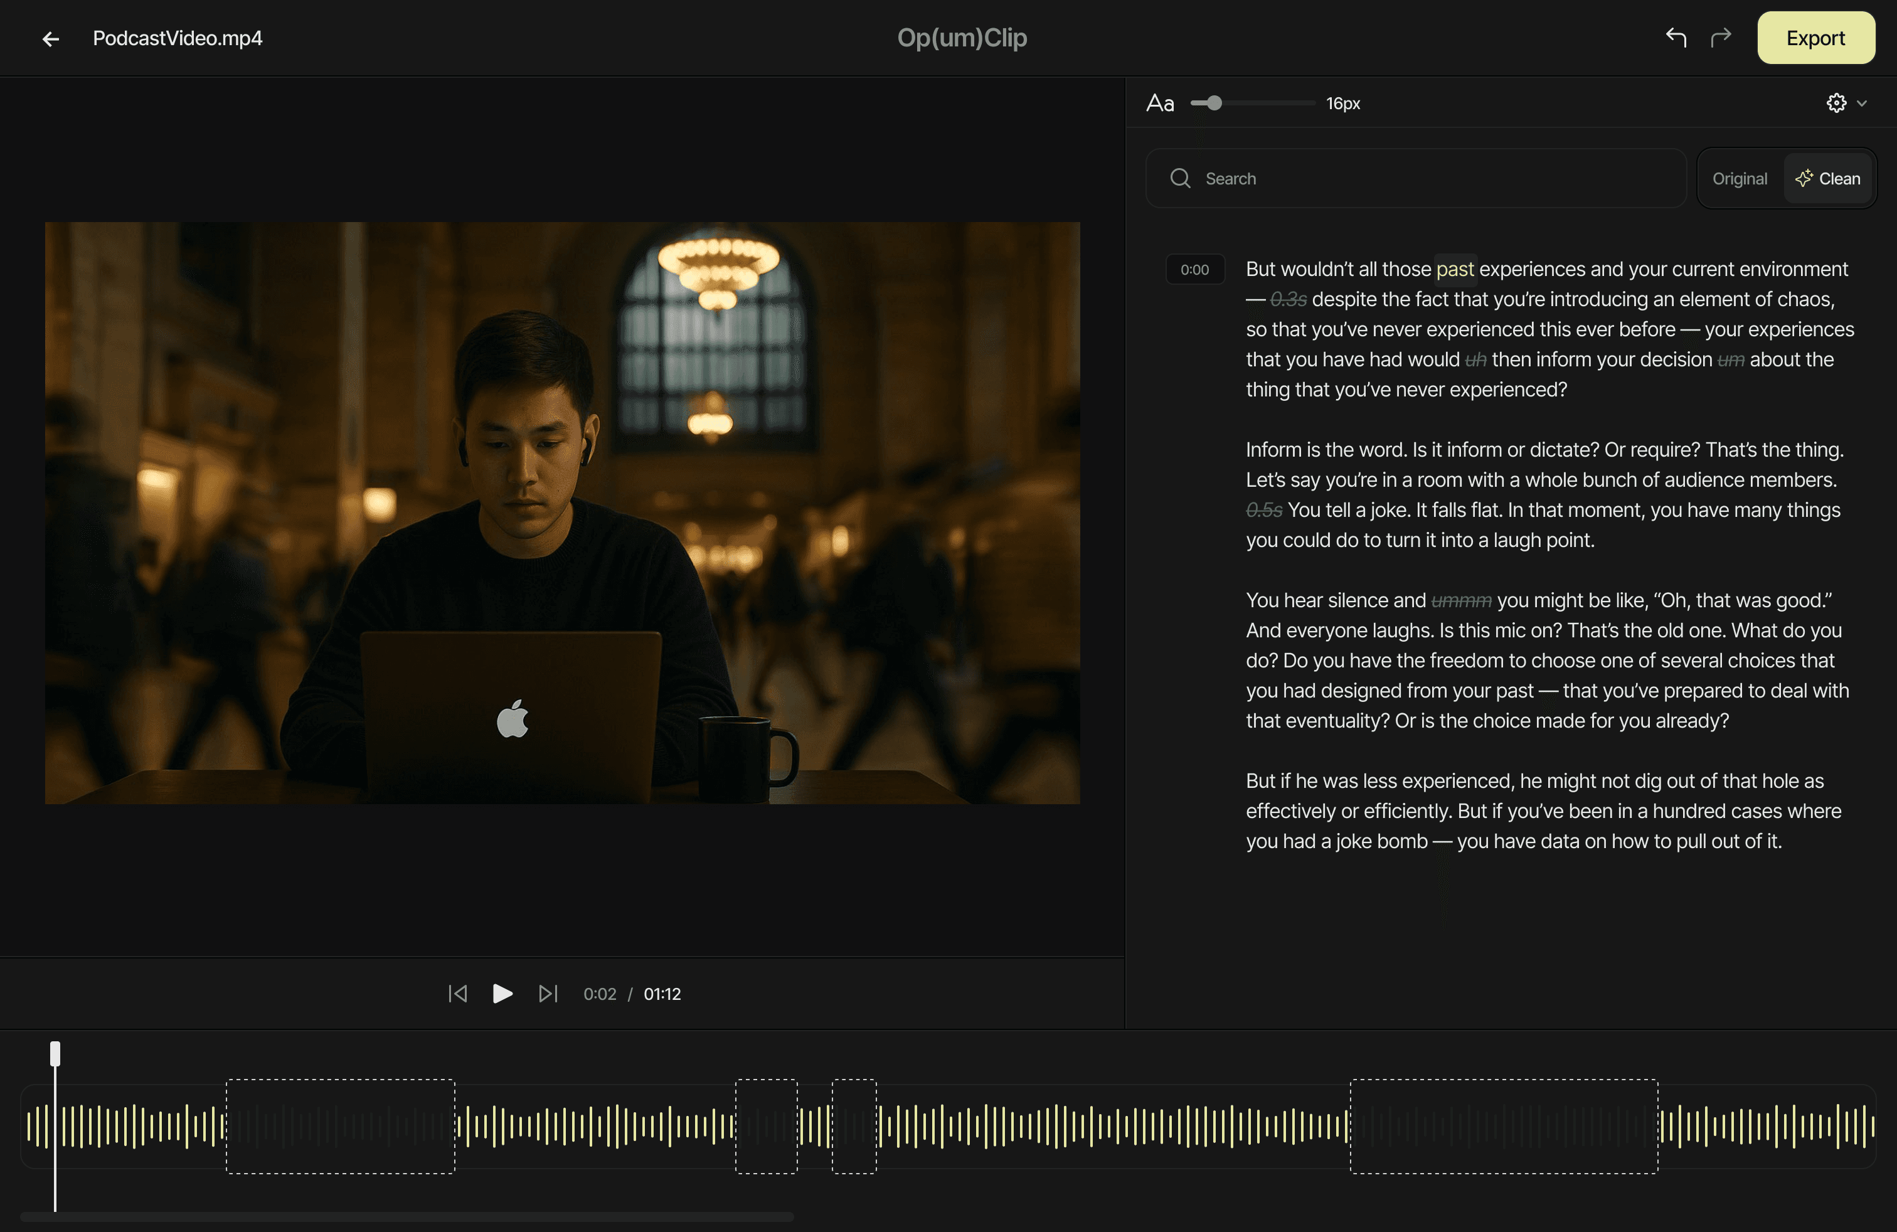Click the 01:12 total duration text
The width and height of the screenshot is (1897, 1232).
[662, 994]
